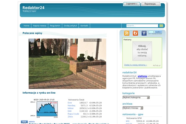
Task: Open the Facebook icon link
Action: click(144, 33)
